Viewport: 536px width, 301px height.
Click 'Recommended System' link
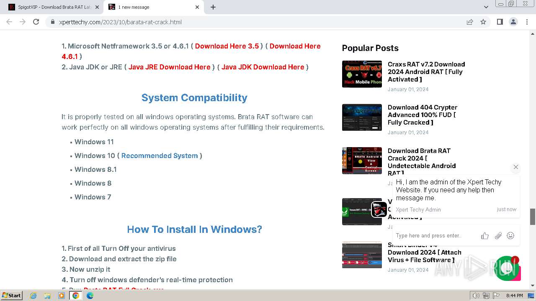tap(160, 156)
